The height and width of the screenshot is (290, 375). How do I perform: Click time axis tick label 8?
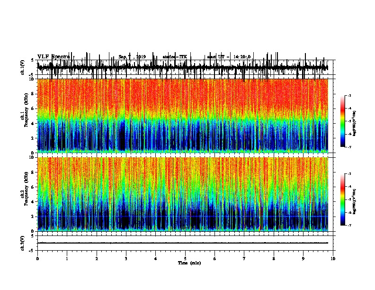tap(274, 259)
